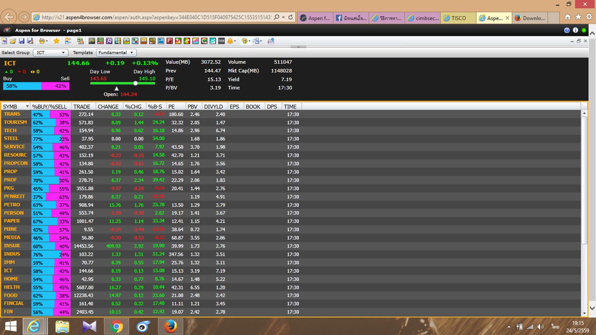Sort by the %BUY/%SELL column header

coord(51,107)
